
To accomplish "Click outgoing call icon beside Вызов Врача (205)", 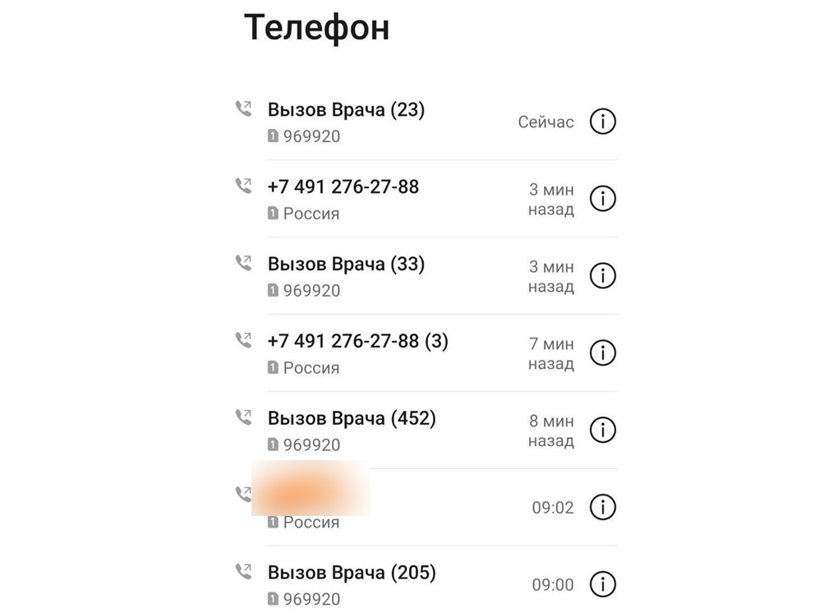I will point(243,571).
